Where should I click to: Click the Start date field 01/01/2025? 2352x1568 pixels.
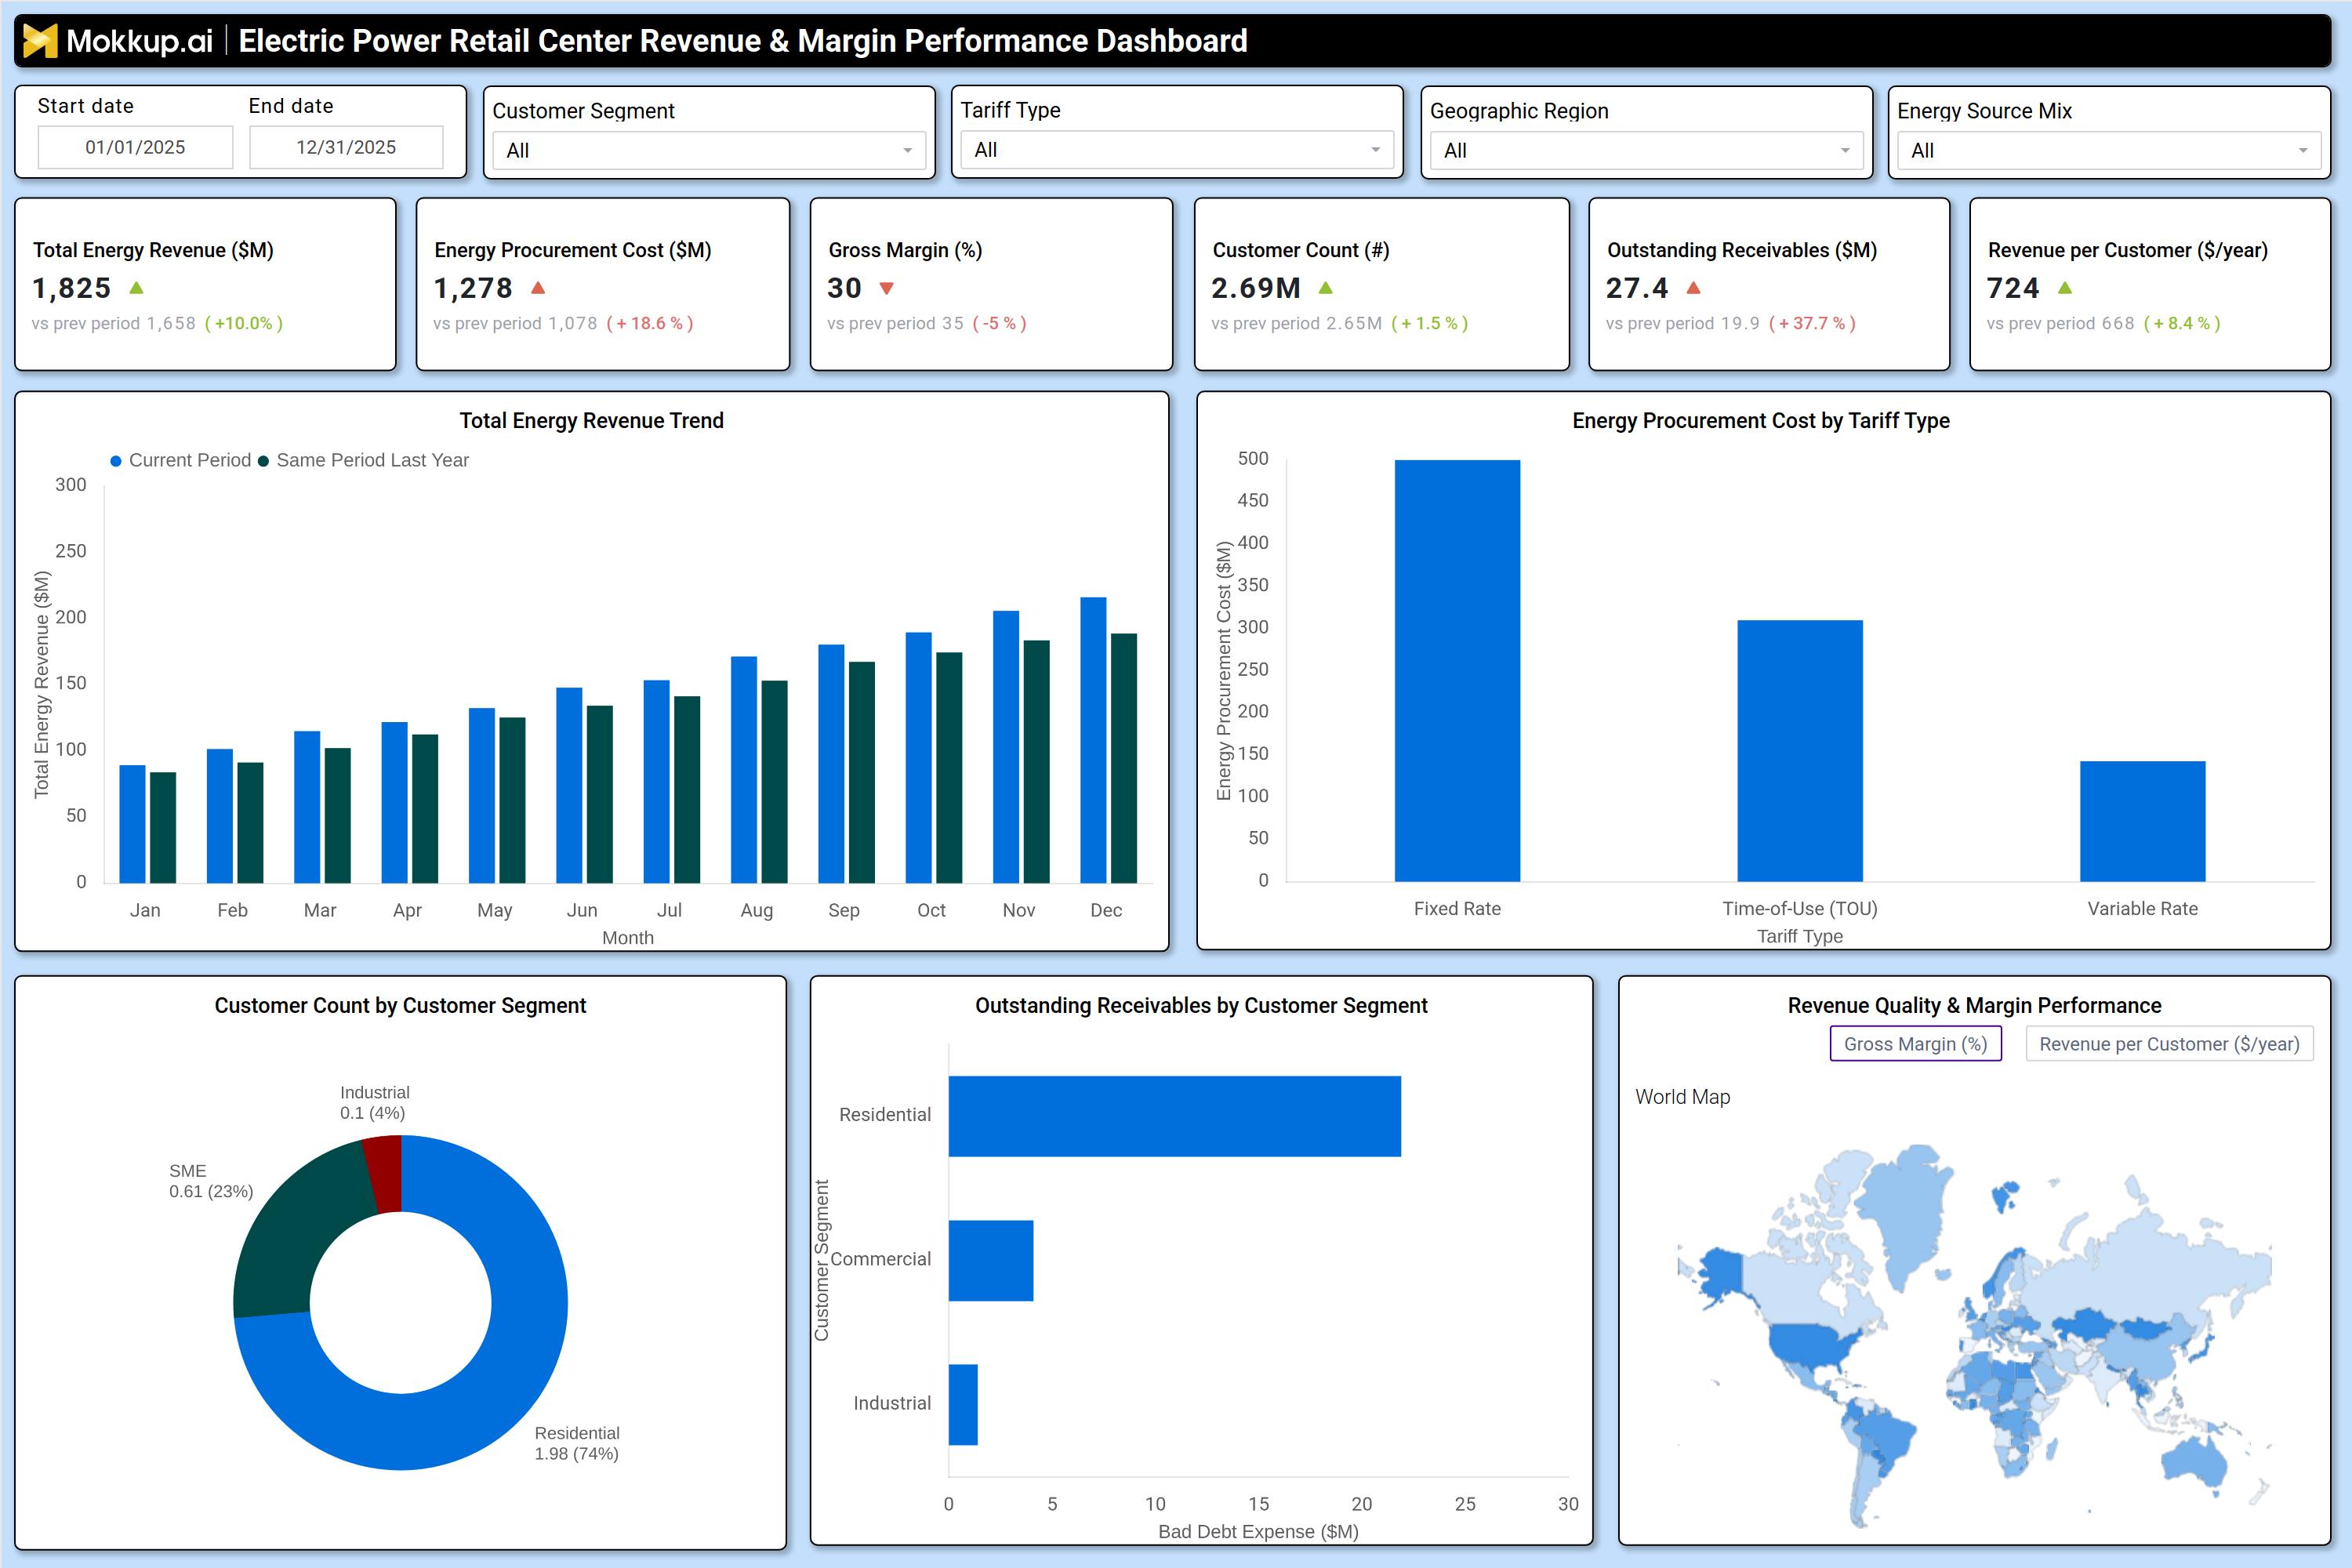135,147
